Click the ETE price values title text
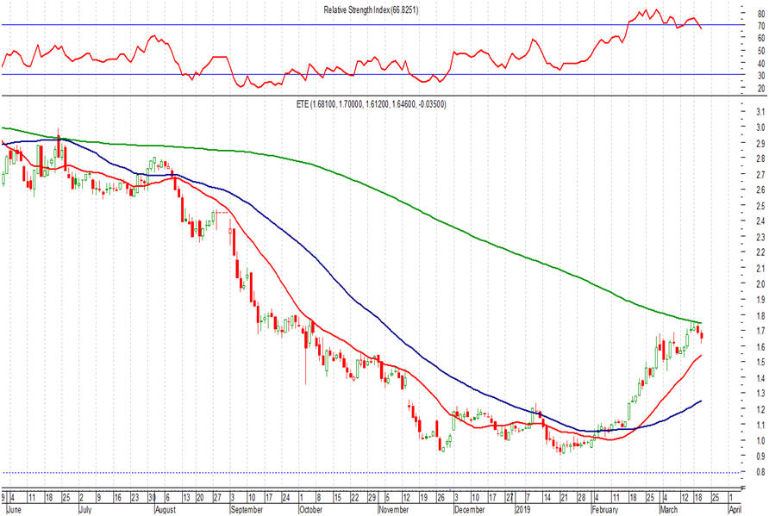The height and width of the screenshot is (516, 769). [372, 104]
